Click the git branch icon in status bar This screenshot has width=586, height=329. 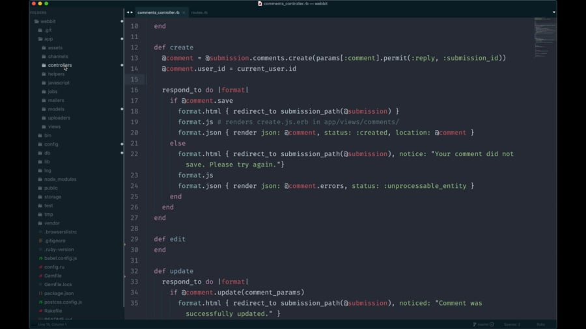click(x=475, y=324)
